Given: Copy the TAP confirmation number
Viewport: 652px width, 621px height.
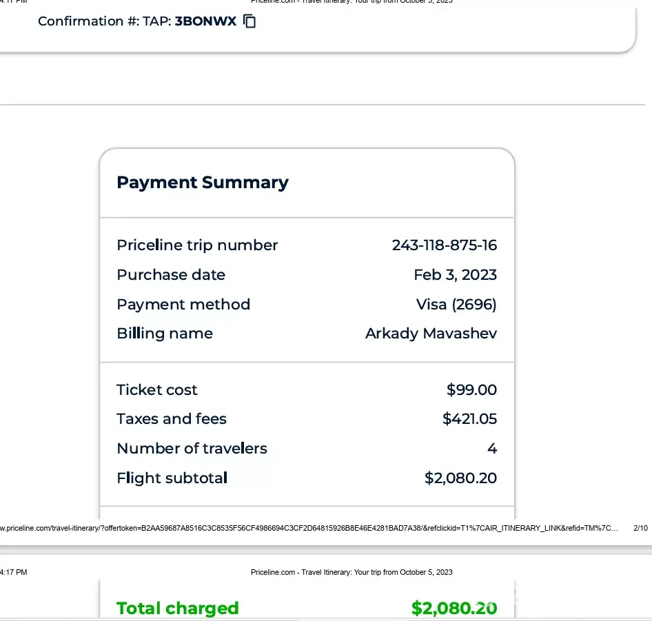Looking at the screenshot, I should 250,21.
